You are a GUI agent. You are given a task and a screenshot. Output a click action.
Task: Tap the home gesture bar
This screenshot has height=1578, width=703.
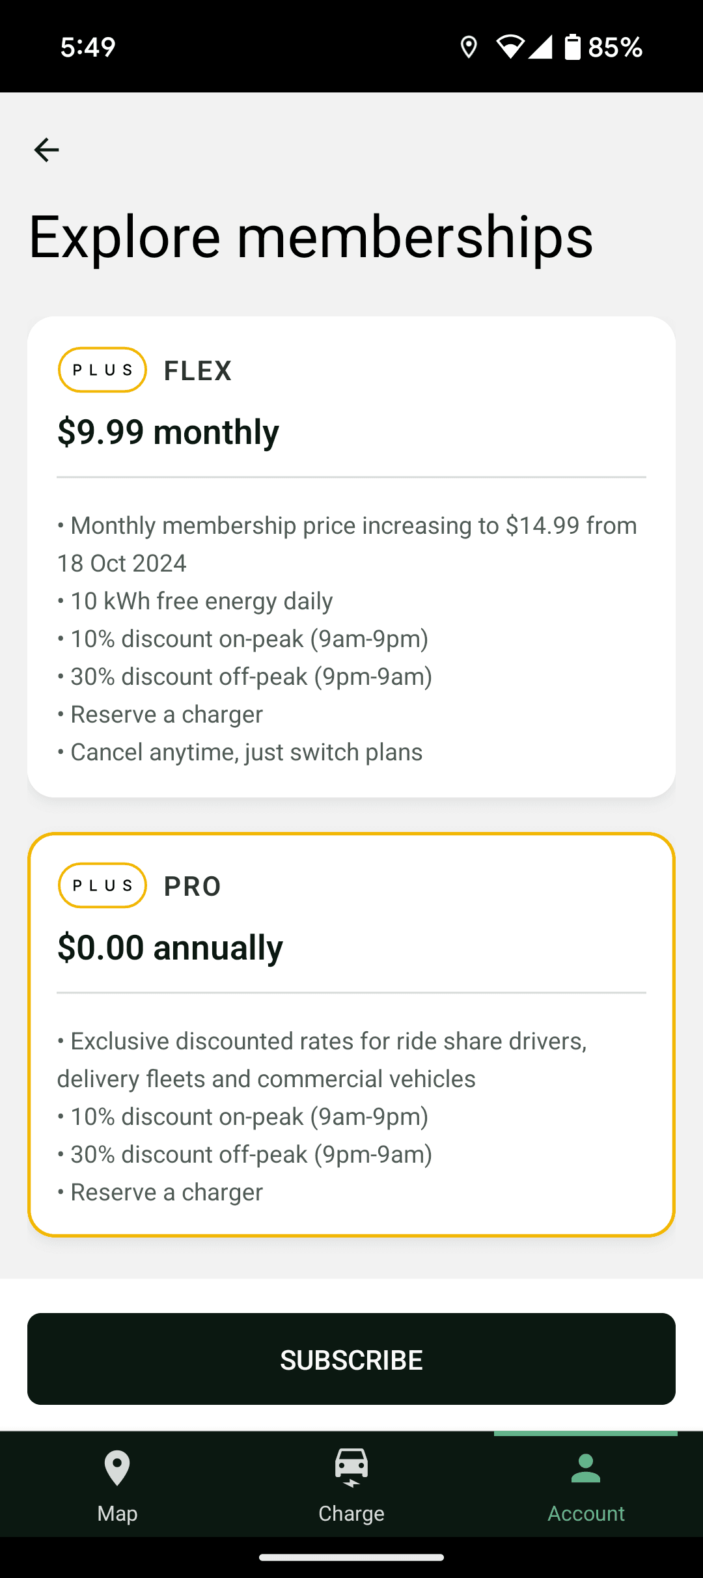(351, 1558)
